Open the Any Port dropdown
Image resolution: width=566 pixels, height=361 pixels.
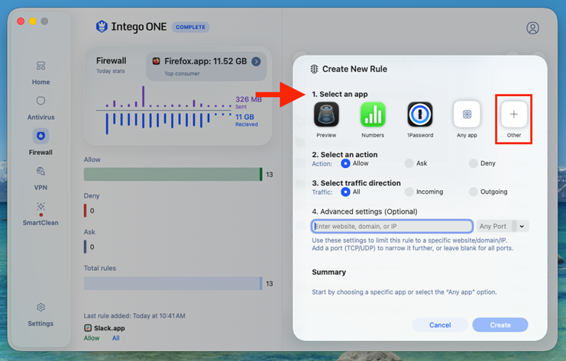(x=503, y=226)
